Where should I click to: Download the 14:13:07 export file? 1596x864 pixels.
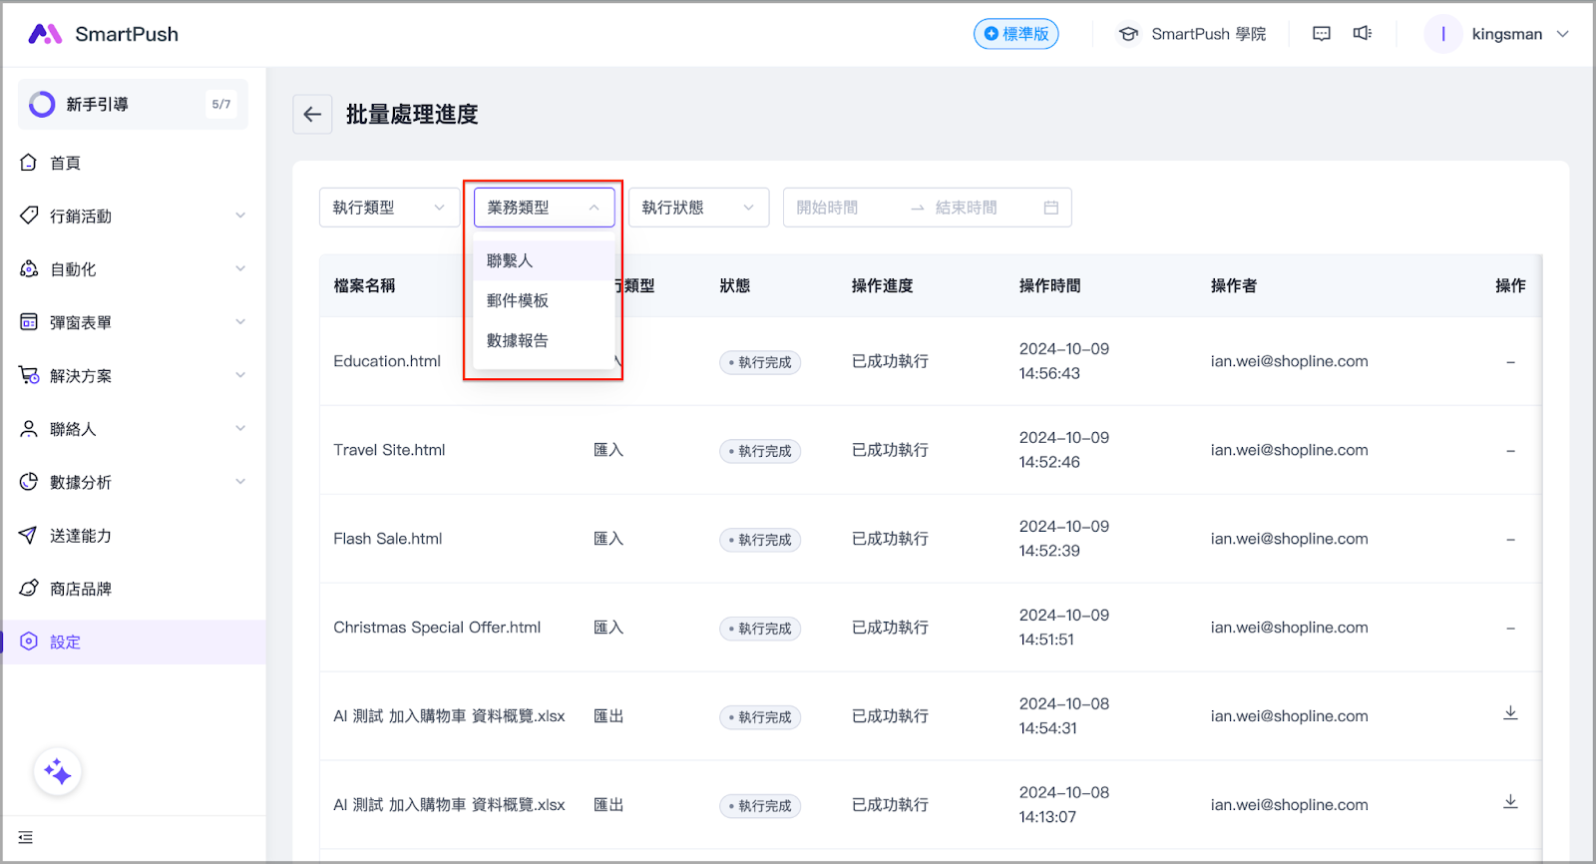pos(1510,802)
